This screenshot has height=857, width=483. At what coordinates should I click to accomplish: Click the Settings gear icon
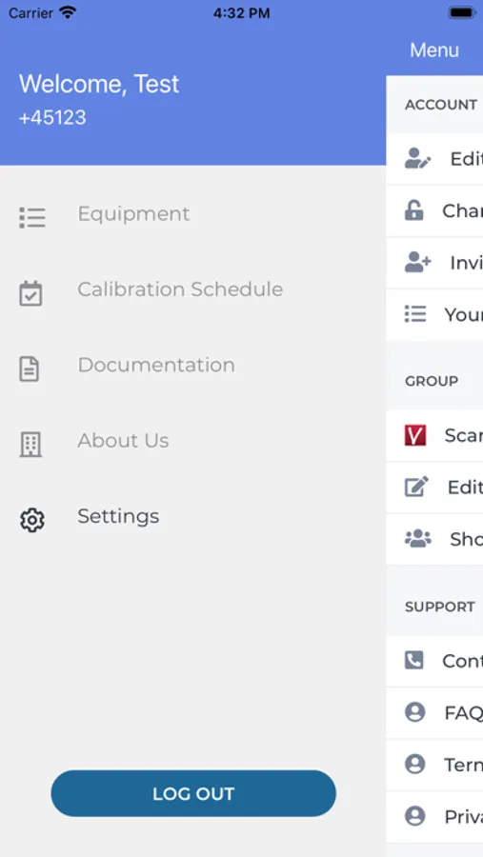point(32,520)
